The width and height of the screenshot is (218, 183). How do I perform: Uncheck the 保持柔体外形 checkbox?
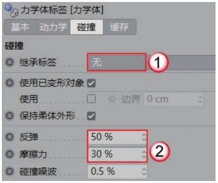(x=91, y=116)
